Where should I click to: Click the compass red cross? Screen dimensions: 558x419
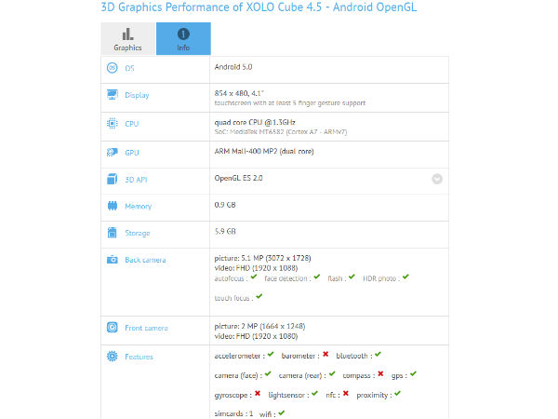click(380, 373)
